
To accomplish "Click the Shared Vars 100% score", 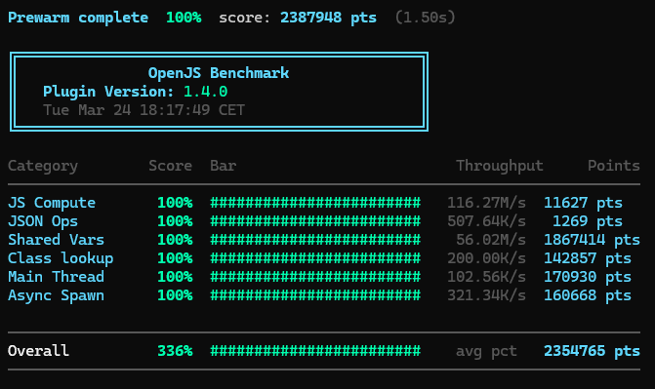I will [175, 240].
